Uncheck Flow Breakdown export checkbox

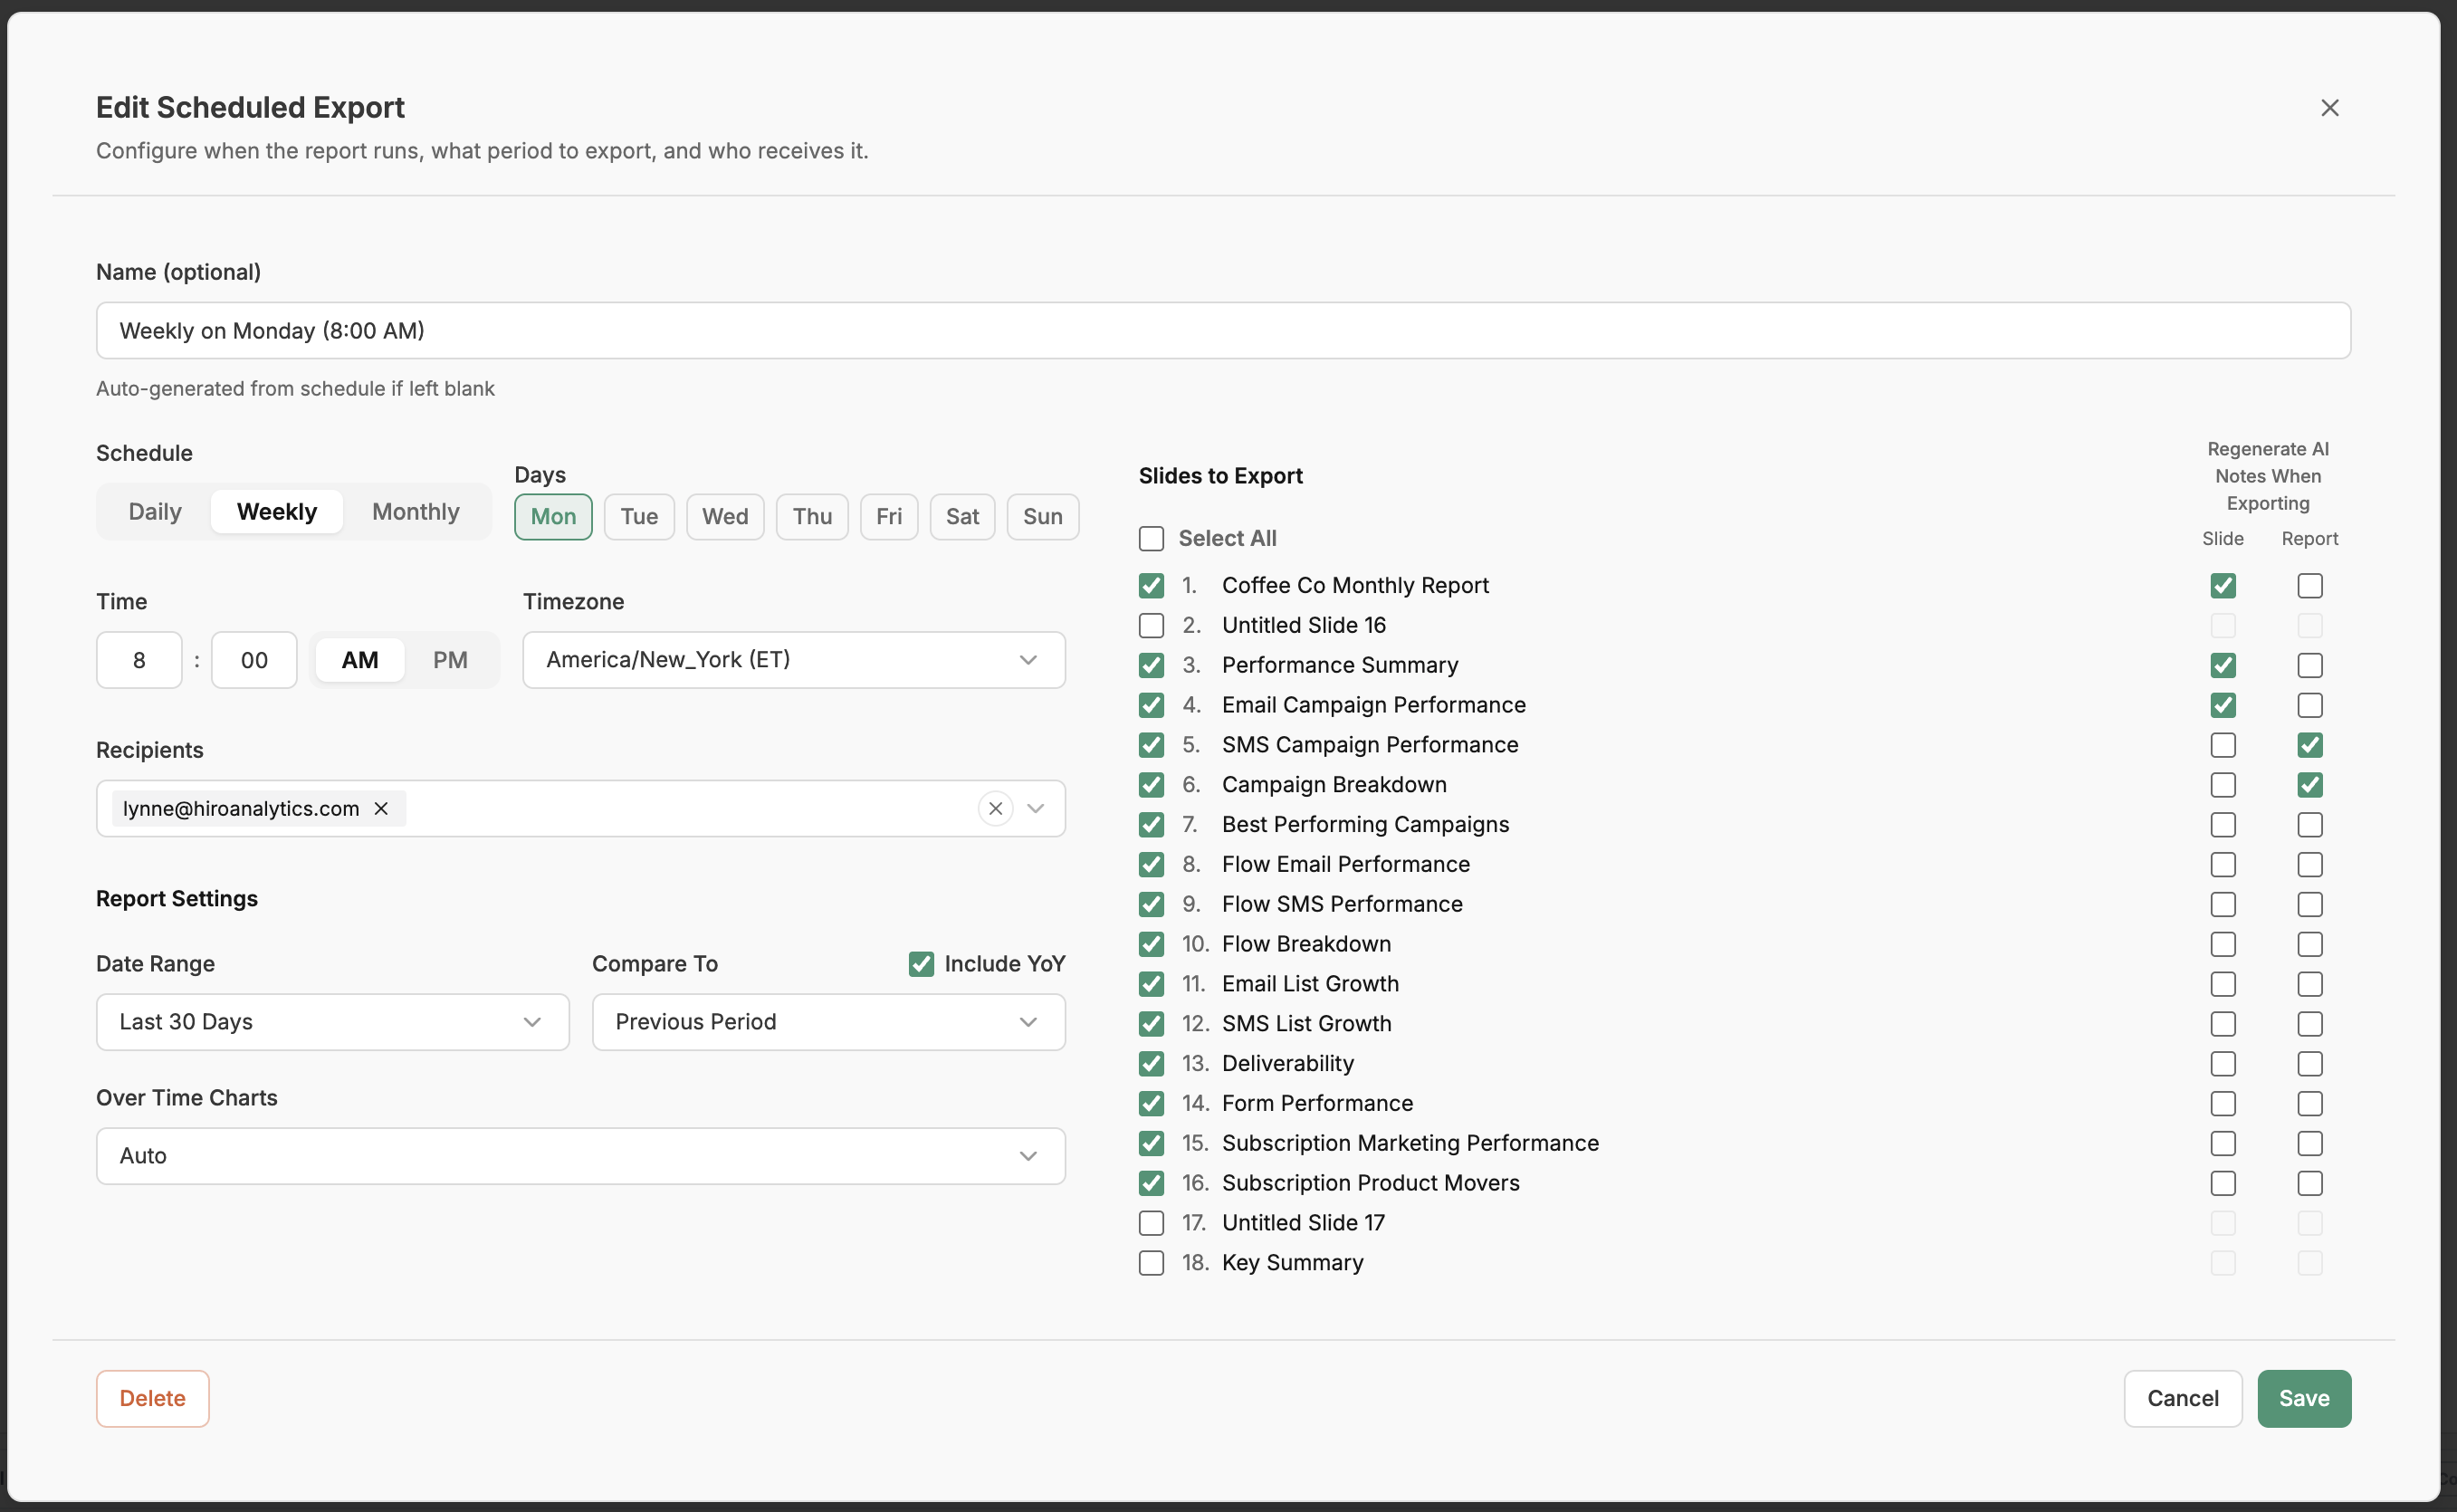coord(1151,943)
